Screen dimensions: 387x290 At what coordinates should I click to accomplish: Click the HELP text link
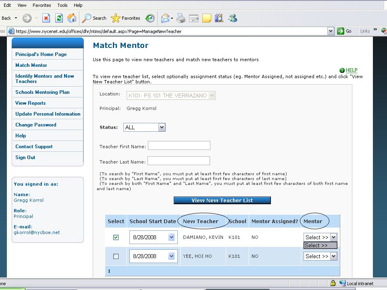[352, 70]
